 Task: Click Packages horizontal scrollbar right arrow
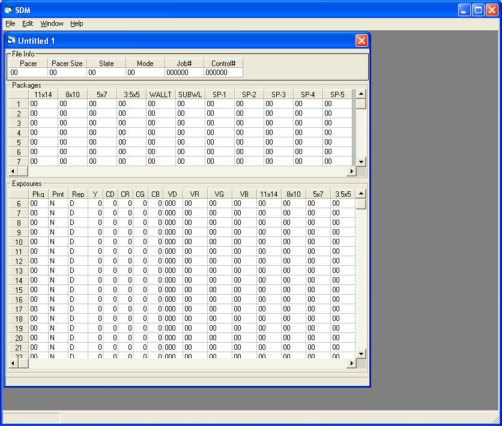[x=351, y=172]
